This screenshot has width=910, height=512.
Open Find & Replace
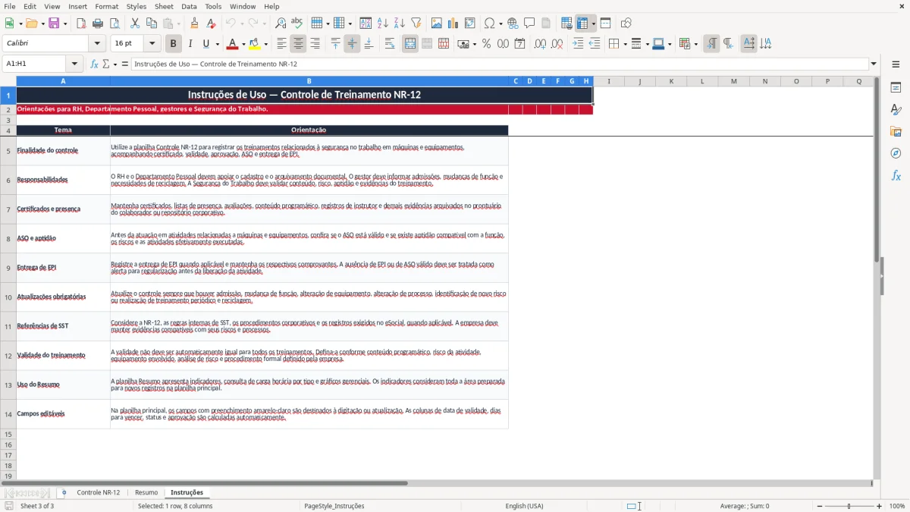pyautogui.click(x=280, y=24)
